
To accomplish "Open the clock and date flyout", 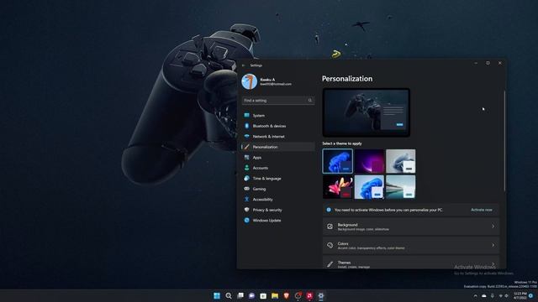I will [x=520, y=296].
